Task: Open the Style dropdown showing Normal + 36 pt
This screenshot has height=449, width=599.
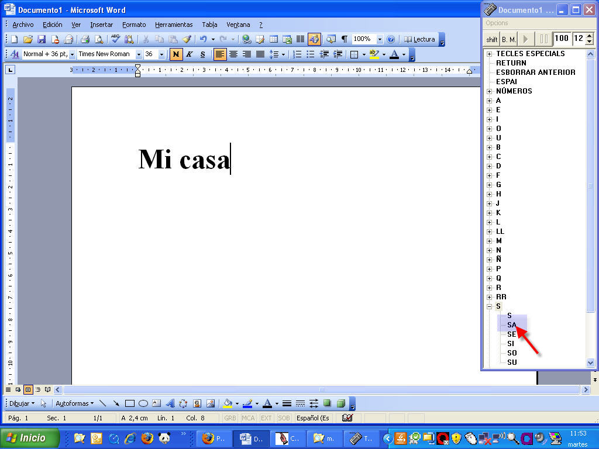Action: point(72,54)
